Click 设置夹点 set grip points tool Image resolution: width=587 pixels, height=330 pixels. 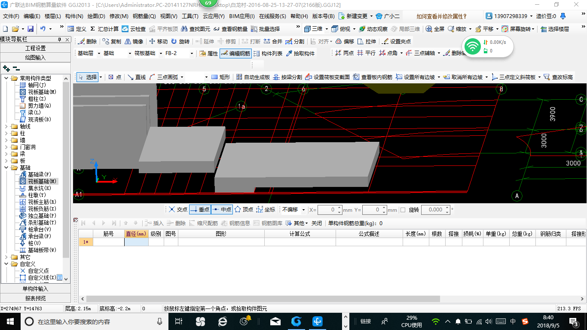(396, 41)
